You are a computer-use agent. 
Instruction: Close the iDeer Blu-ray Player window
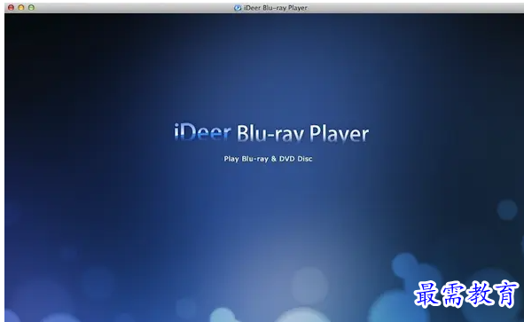point(11,7)
